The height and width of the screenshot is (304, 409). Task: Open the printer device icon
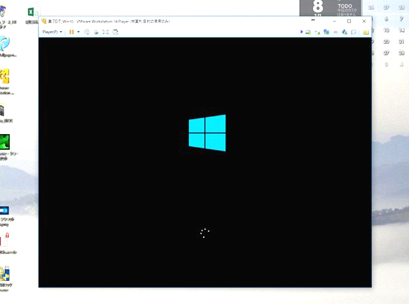(335, 32)
